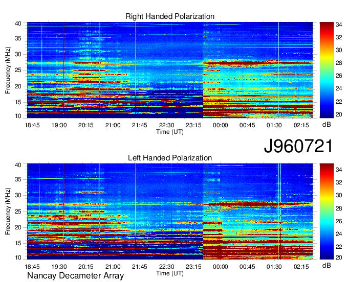Click the 20:15 time tick under Left Handed plot
Screen dimensions: 348x282
click(x=86, y=267)
